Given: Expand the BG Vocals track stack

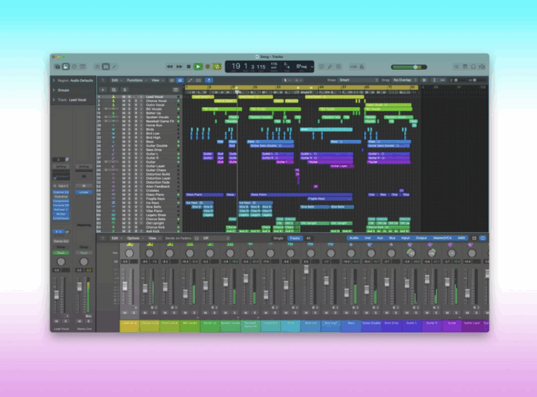Looking at the screenshot, I should click(x=106, y=109).
